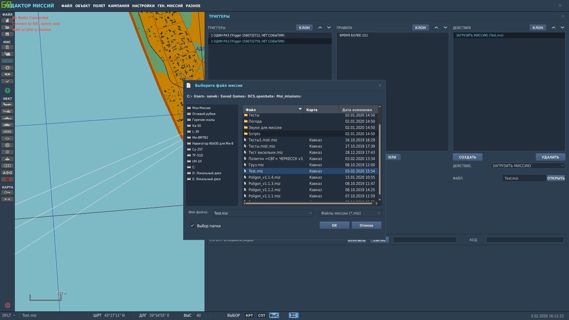Image resolution: width=569 pixels, height=320 pixels.
Task: Select the airplane group tool in left toolbar
Action: pyautogui.click(x=7, y=105)
